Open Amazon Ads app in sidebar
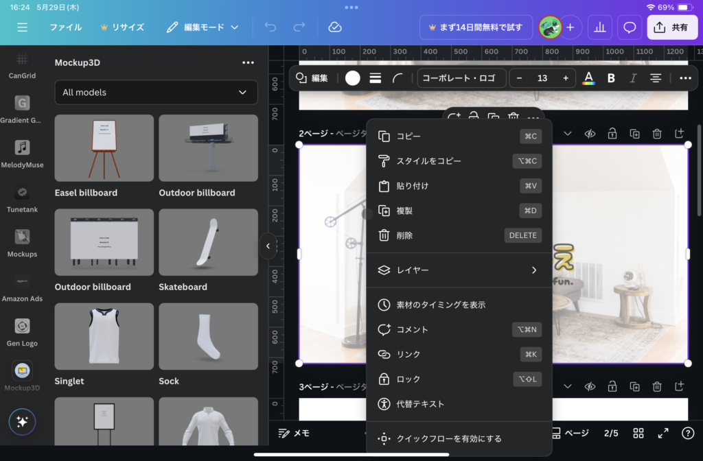Screen dimensions: 703x461 tap(22, 287)
